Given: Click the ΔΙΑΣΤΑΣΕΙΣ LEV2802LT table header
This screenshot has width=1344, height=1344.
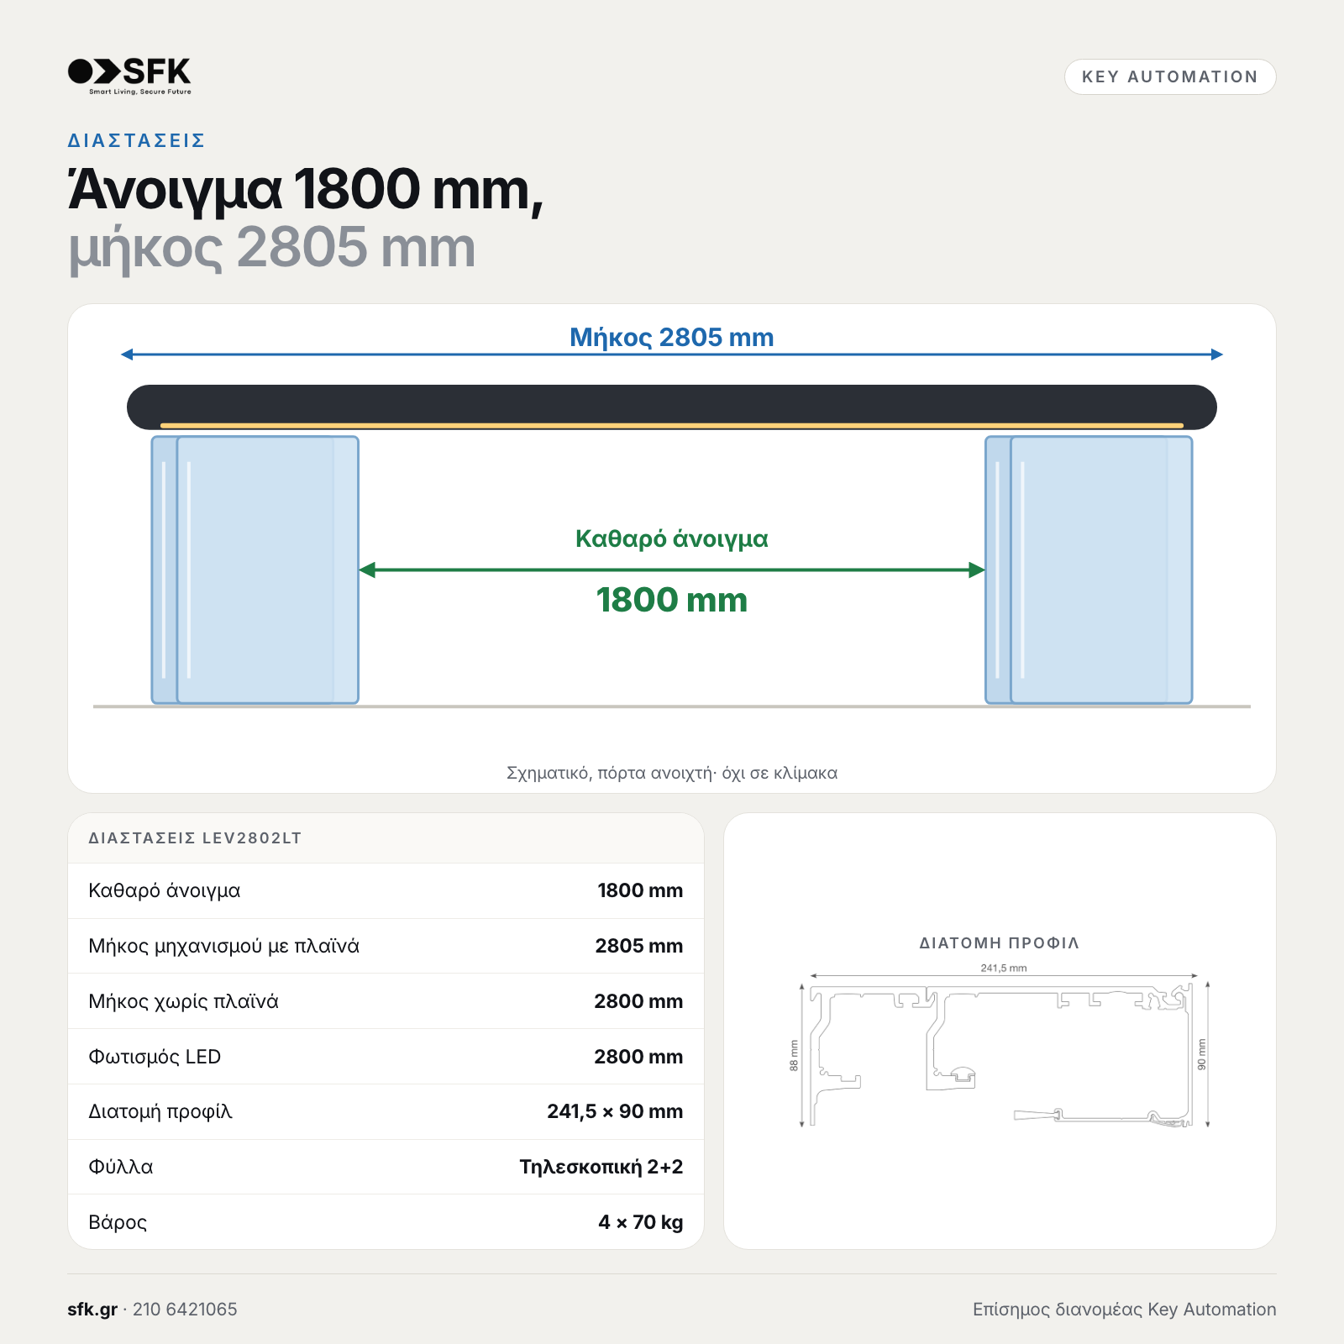Looking at the screenshot, I should pos(195,837).
